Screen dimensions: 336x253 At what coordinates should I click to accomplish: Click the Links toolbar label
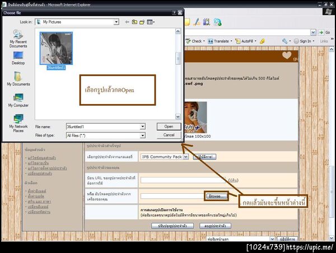[x=324, y=41]
